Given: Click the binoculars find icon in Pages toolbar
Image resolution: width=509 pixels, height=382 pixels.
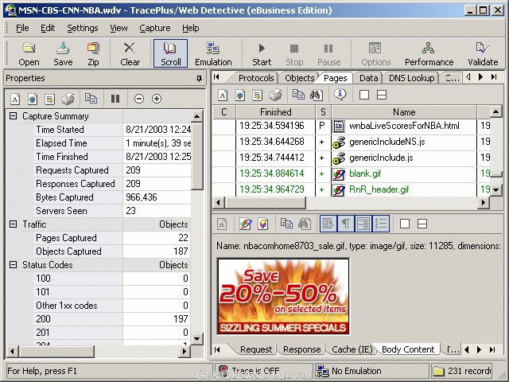Looking at the screenshot, I should coord(316,95).
